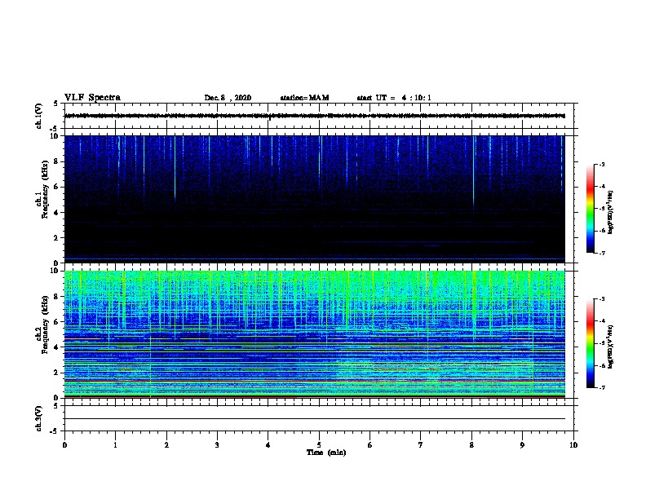Click the time axis tick label "5"
The width and height of the screenshot is (646, 499).
pyautogui.click(x=319, y=445)
